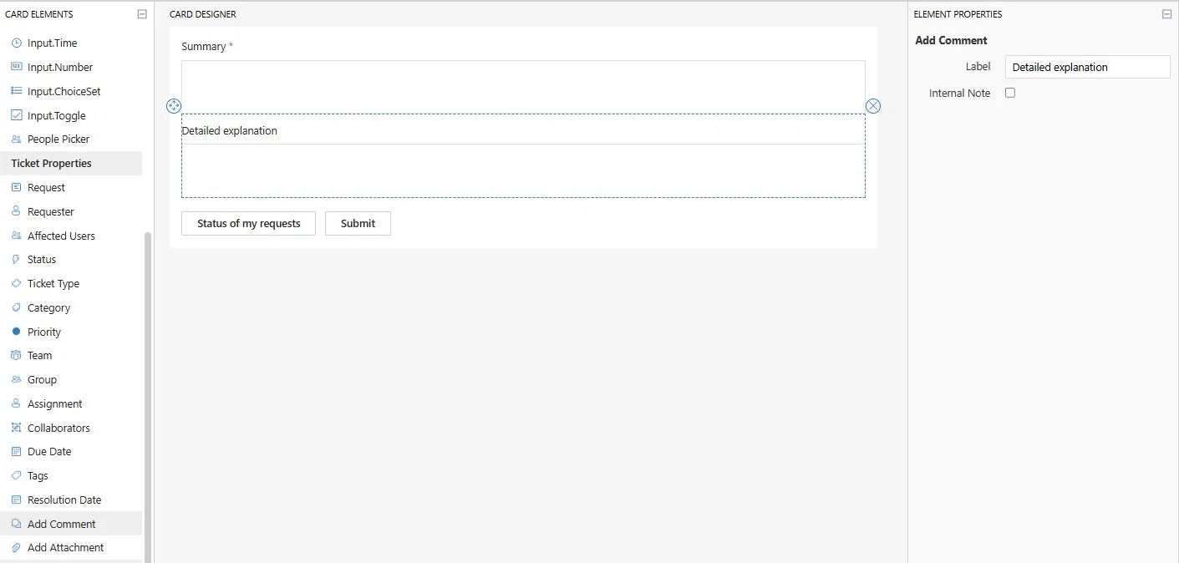Click the Ticket Type tag icon
Screen dimensions: 1179x563
click(x=16, y=283)
